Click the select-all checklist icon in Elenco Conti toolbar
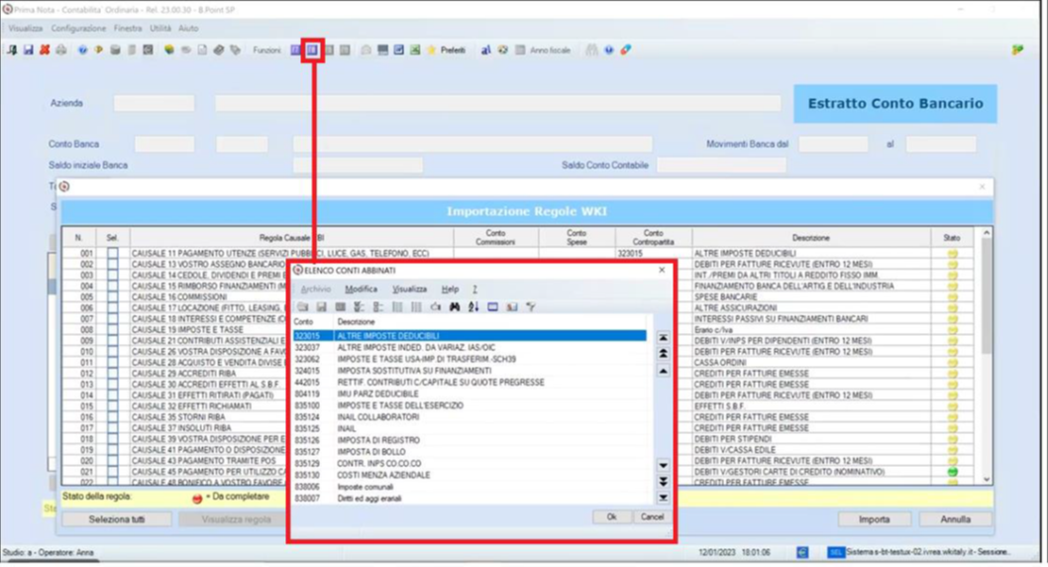 pyautogui.click(x=359, y=307)
